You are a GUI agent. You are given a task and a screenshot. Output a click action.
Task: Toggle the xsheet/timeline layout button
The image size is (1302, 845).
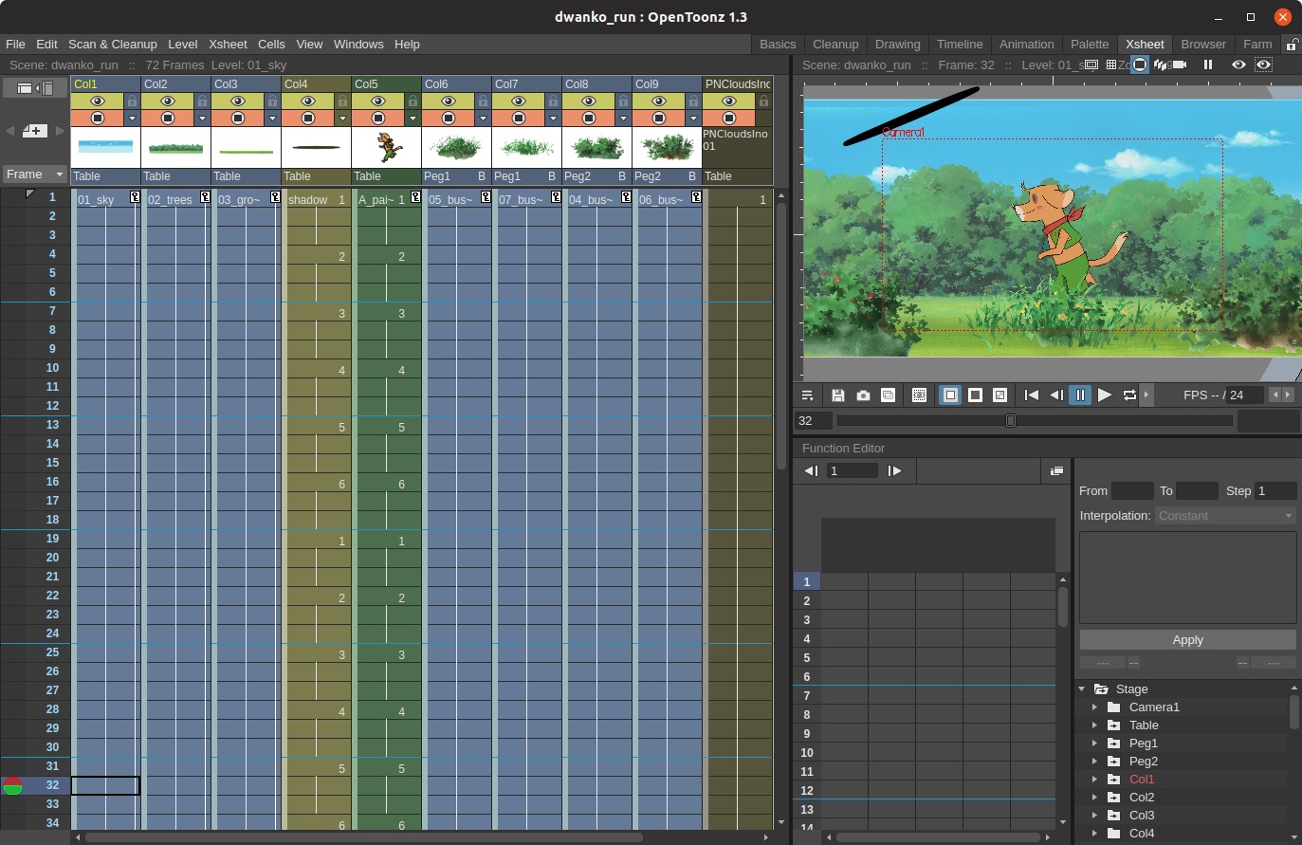coord(35,88)
